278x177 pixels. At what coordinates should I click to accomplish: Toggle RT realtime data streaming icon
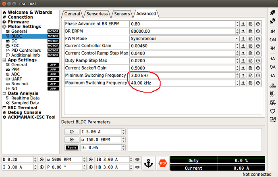272,94
